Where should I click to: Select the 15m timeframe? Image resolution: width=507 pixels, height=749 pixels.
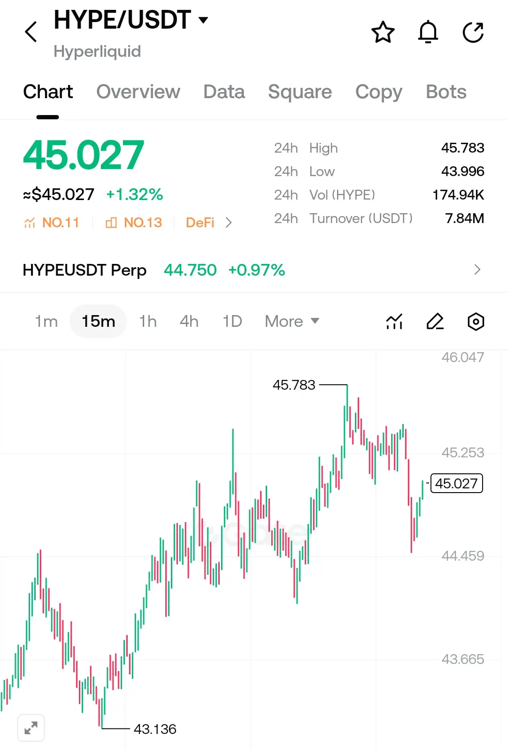pyautogui.click(x=98, y=322)
